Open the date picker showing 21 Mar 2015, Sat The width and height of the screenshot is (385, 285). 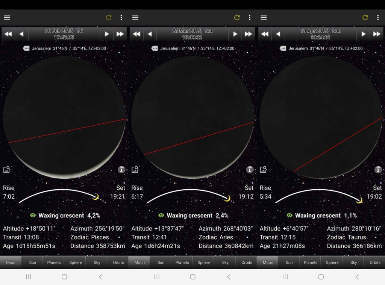click(192, 34)
